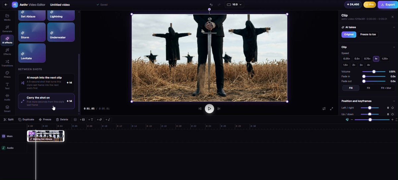Viewport: 398px width, 180px height.
Task: Add a text track
Action: coord(91,119)
